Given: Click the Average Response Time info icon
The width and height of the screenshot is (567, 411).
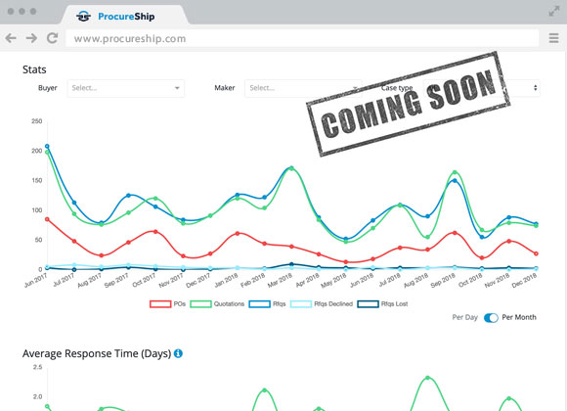Looking at the screenshot, I should point(178,353).
